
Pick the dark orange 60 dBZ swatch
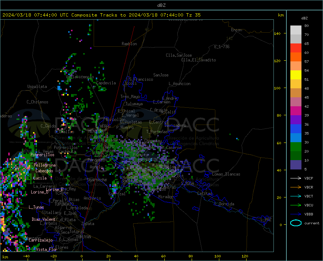(x=296, y=57)
